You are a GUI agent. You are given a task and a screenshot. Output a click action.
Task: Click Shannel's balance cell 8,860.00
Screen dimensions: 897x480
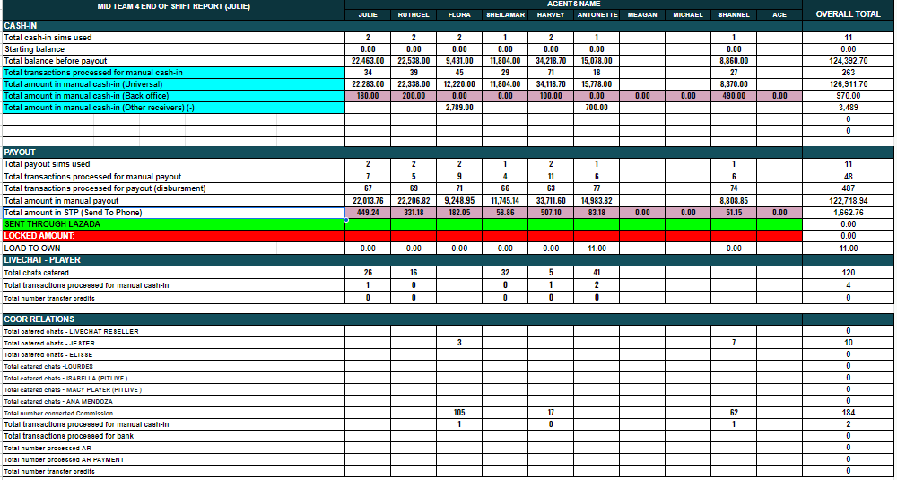coord(734,61)
